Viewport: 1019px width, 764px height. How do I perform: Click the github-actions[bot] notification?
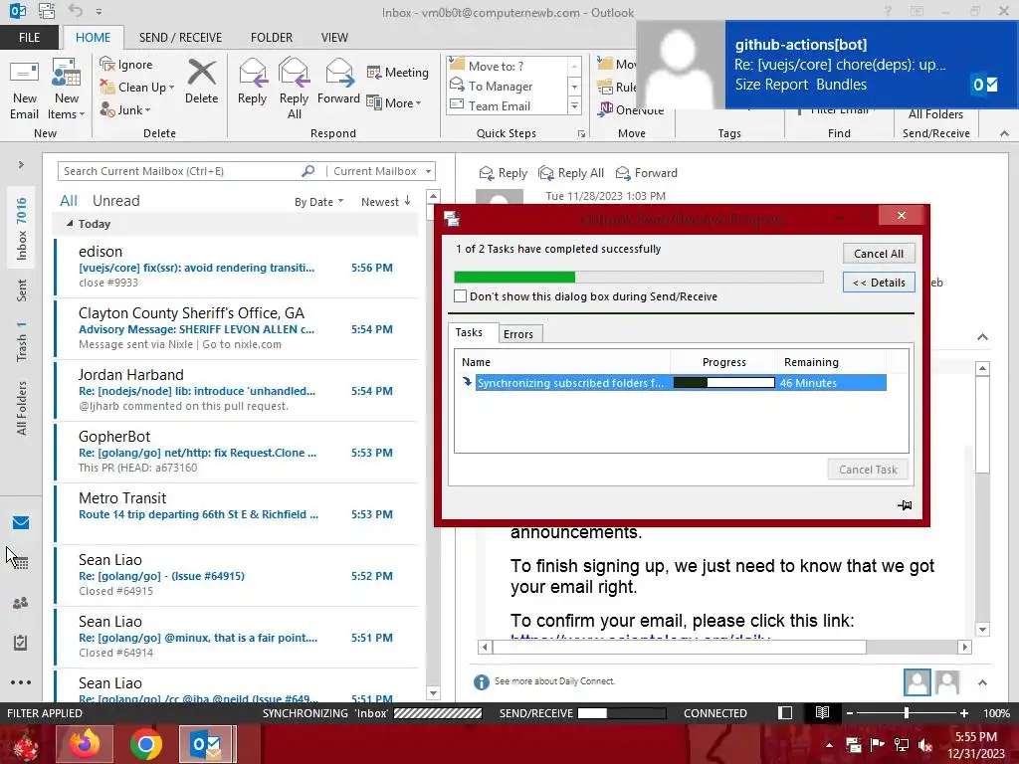pyautogui.click(x=827, y=65)
